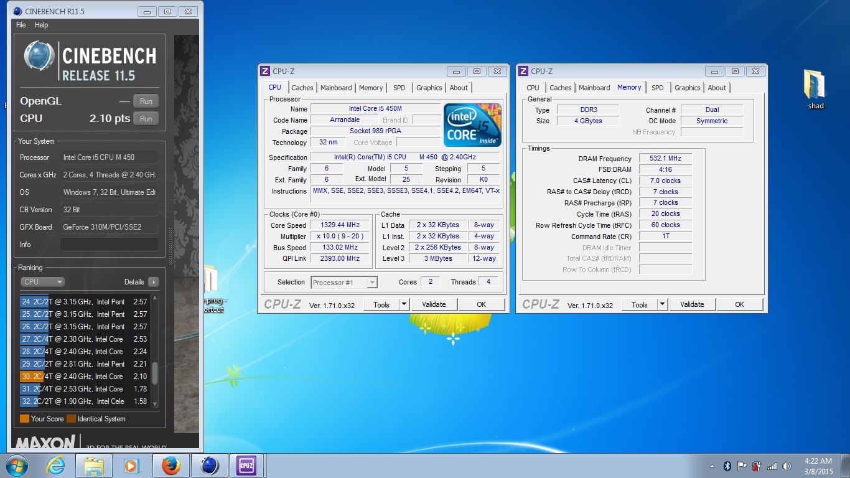Screen dimensions: 850x478
Task: Select ranking row 30 with score 2.10
Action: pos(84,377)
